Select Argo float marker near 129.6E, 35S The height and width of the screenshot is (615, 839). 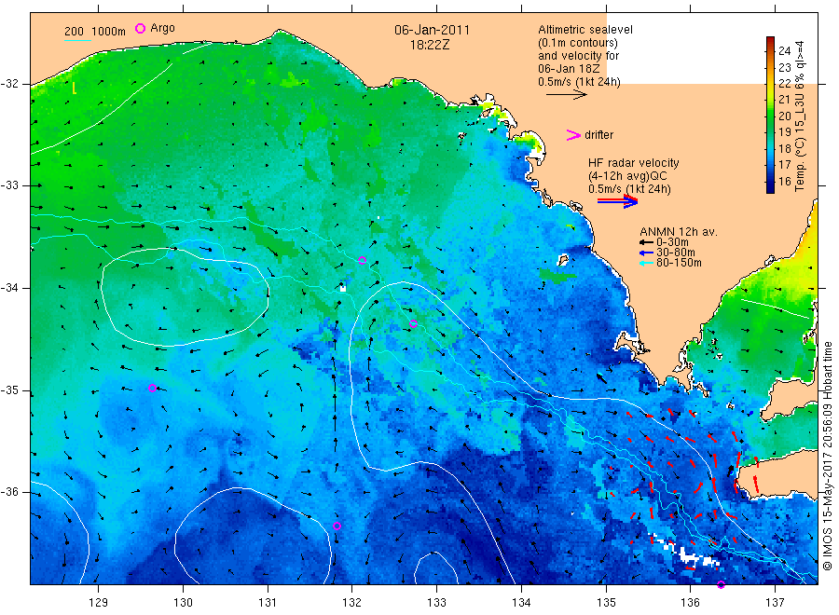[153, 389]
